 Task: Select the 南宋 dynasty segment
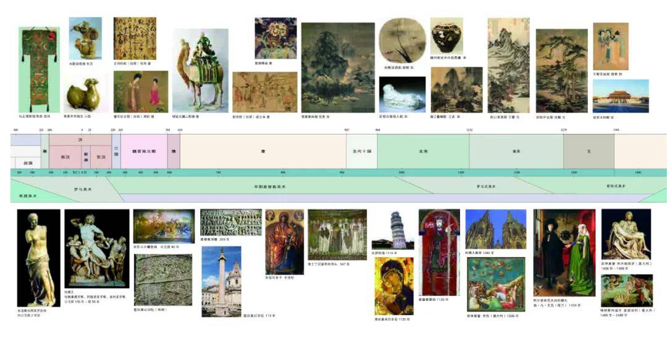(516, 152)
